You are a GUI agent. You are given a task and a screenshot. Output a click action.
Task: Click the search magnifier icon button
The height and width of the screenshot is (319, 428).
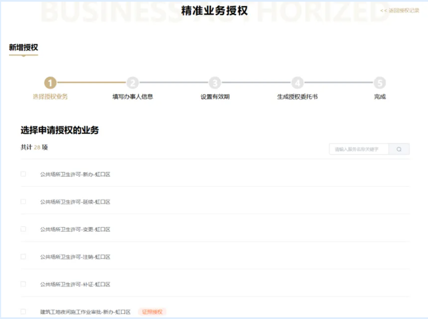399,149
